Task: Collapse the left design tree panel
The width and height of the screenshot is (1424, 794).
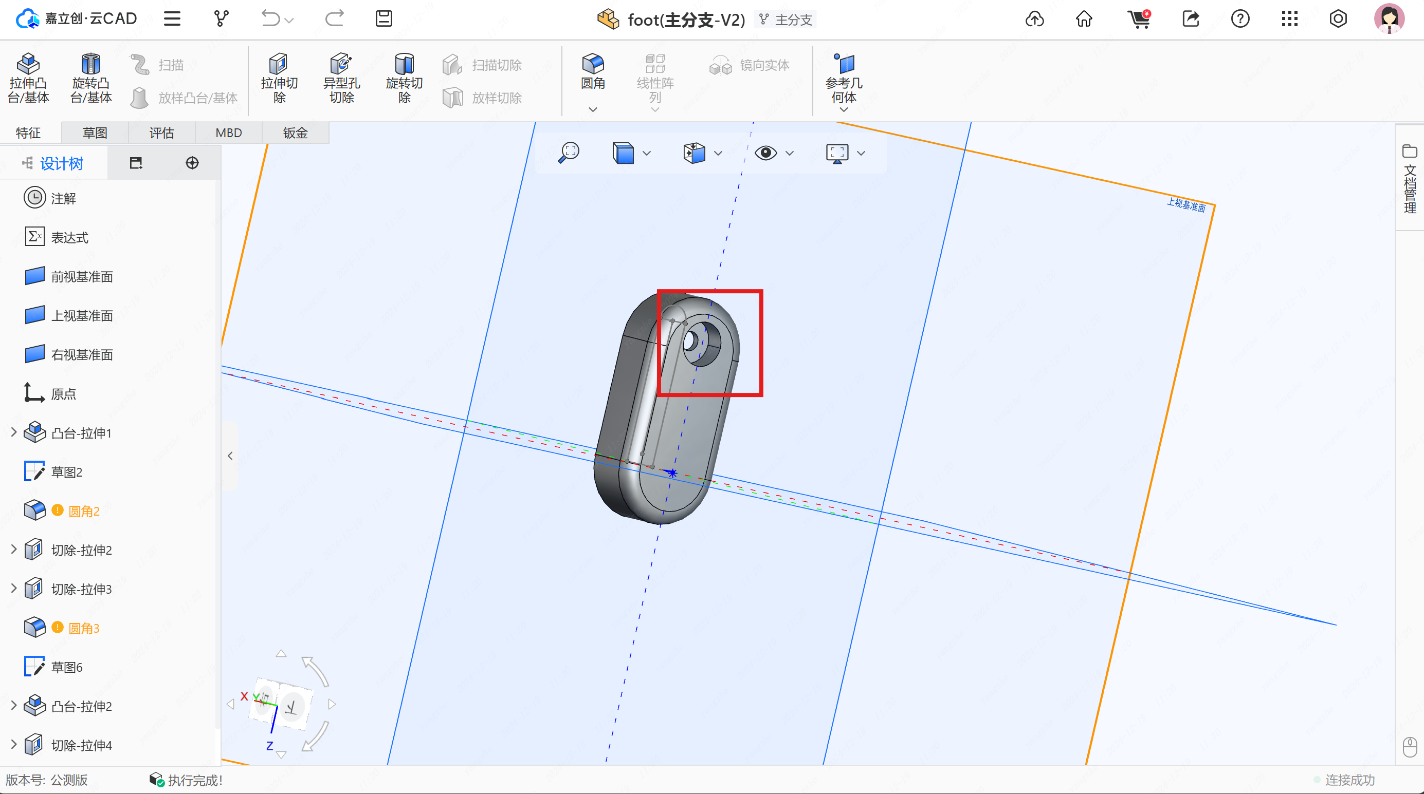Action: [x=230, y=456]
